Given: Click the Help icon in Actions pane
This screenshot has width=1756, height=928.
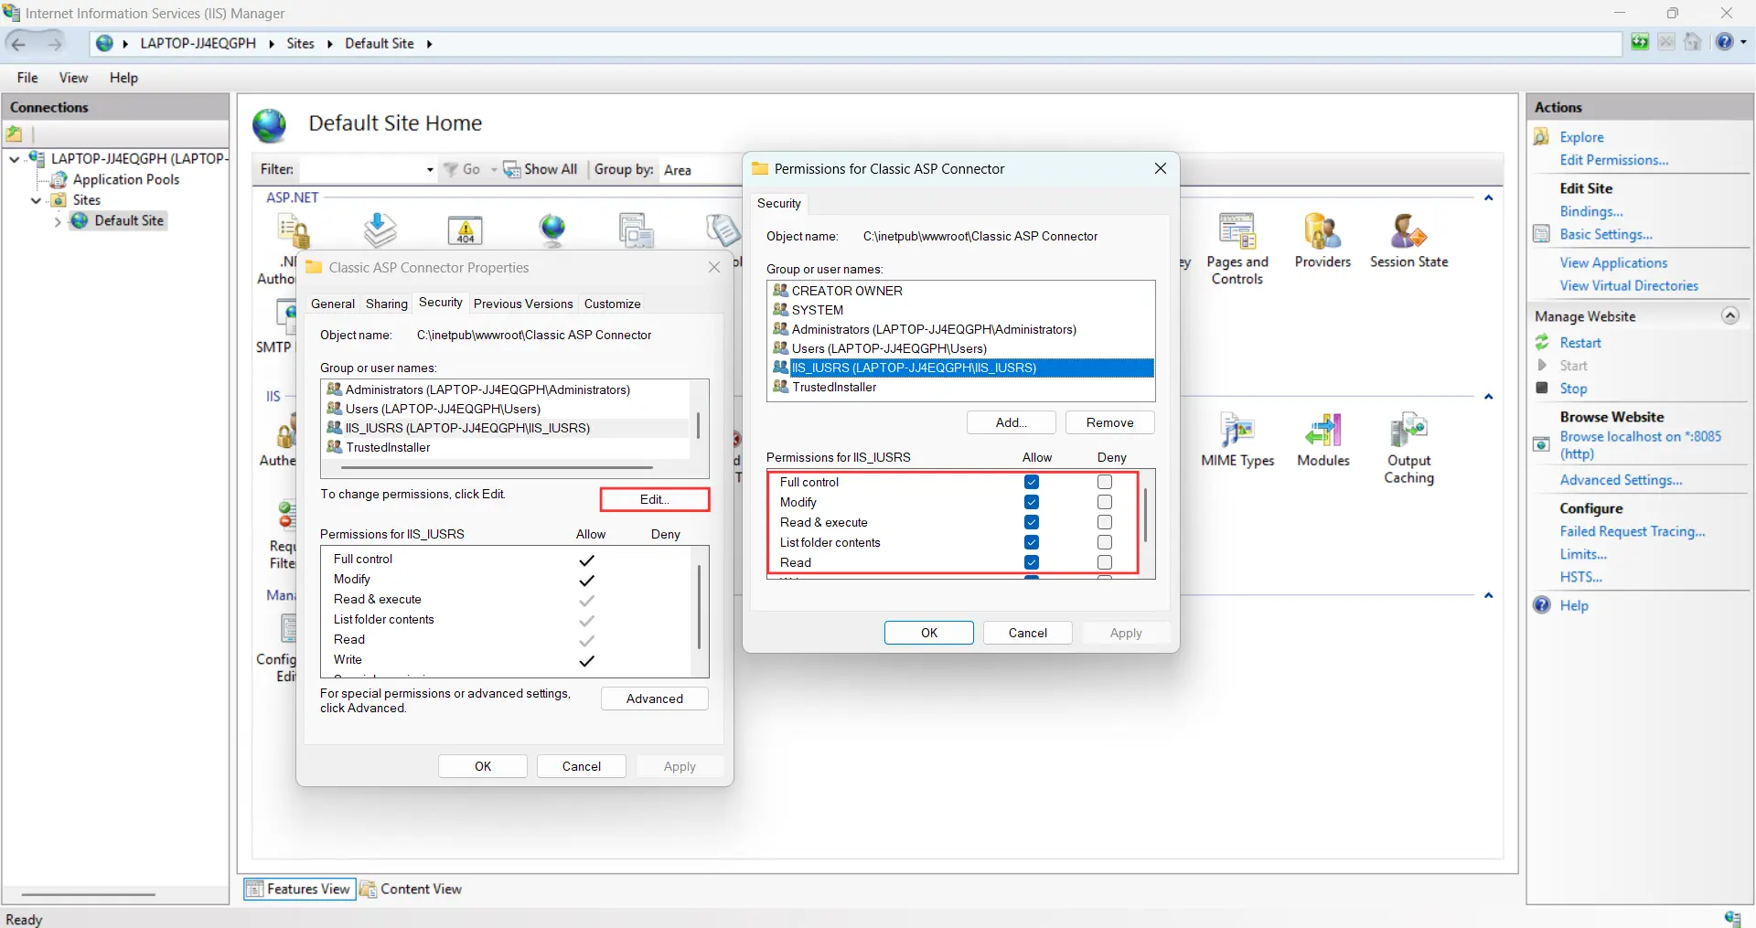Looking at the screenshot, I should point(1542,604).
